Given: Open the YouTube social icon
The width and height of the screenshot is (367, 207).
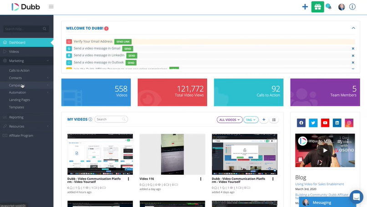Looking at the screenshot, I should pyautogui.click(x=325, y=123).
